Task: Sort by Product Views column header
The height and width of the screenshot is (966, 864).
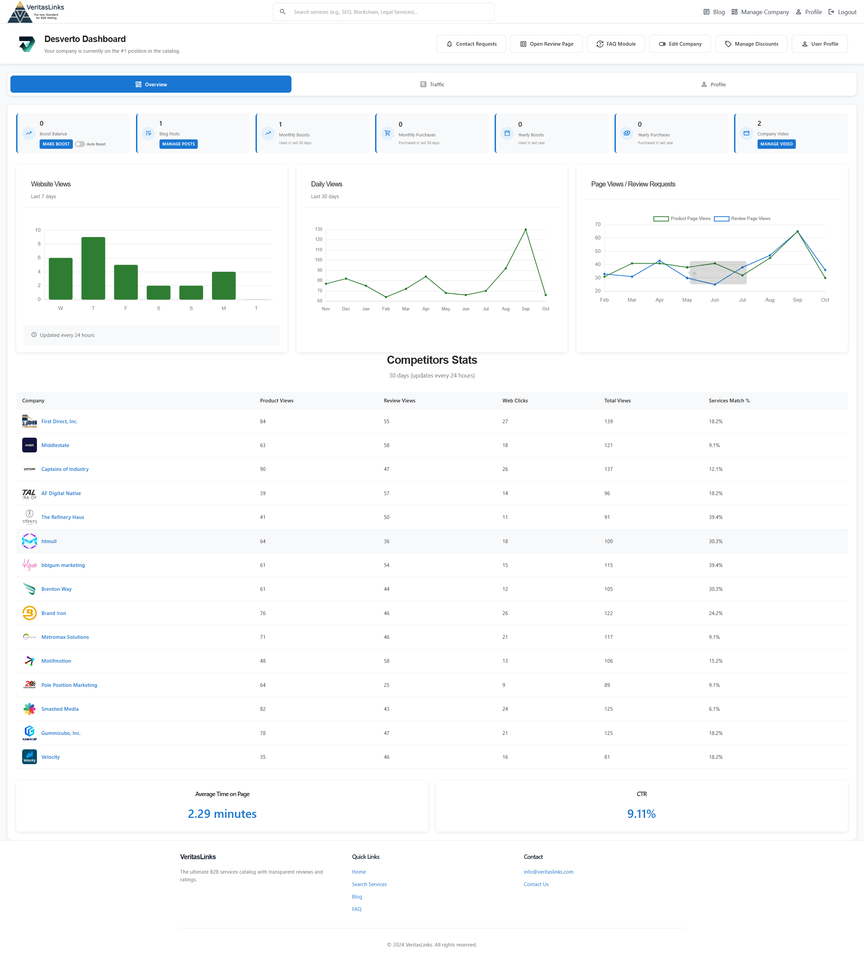Action: pyautogui.click(x=277, y=401)
